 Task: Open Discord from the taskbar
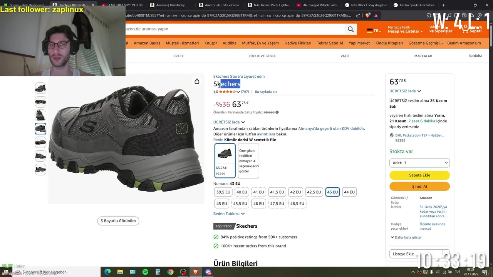point(208,272)
